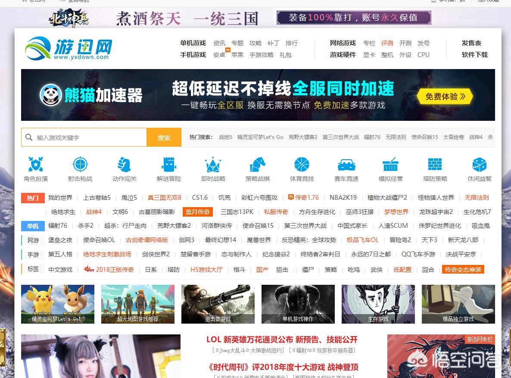The height and width of the screenshot is (378, 511).
Task: Click the 免费体验 banner button
Action: coord(444,97)
